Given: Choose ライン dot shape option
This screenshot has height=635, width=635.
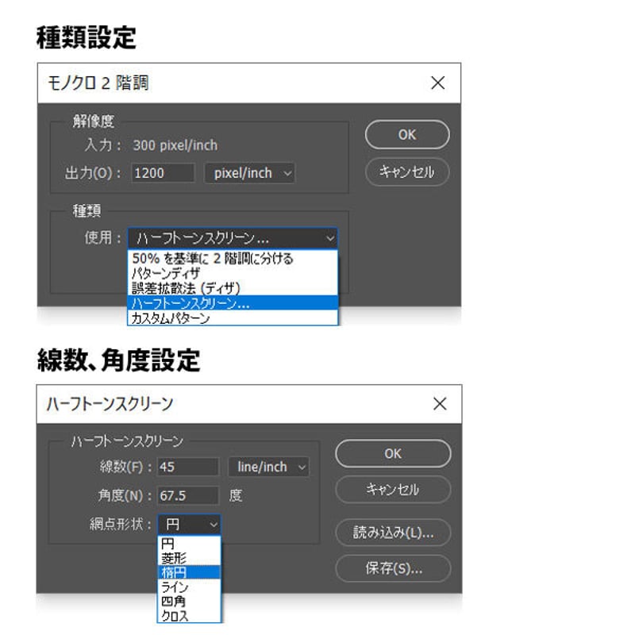Looking at the screenshot, I should [189, 587].
